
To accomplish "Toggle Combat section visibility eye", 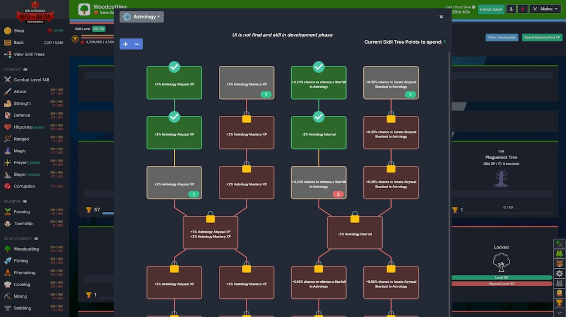I will pos(25,69).
